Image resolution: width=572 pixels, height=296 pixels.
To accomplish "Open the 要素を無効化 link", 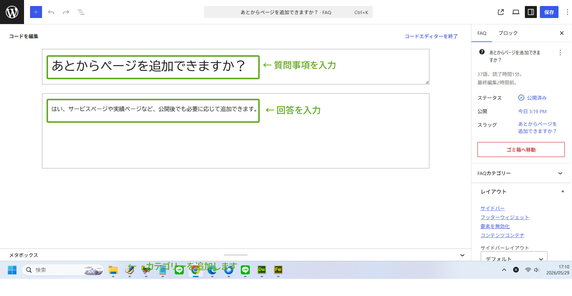I will (x=495, y=226).
